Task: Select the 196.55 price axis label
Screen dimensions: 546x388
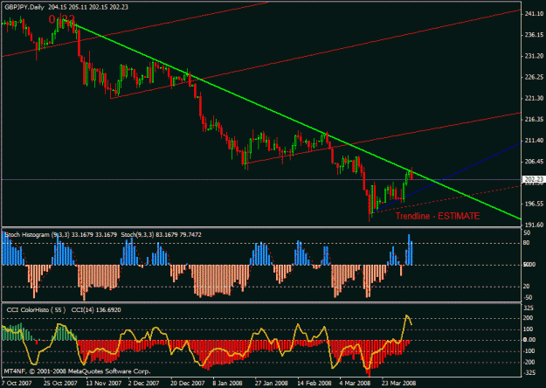Action: click(x=534, y=204)
